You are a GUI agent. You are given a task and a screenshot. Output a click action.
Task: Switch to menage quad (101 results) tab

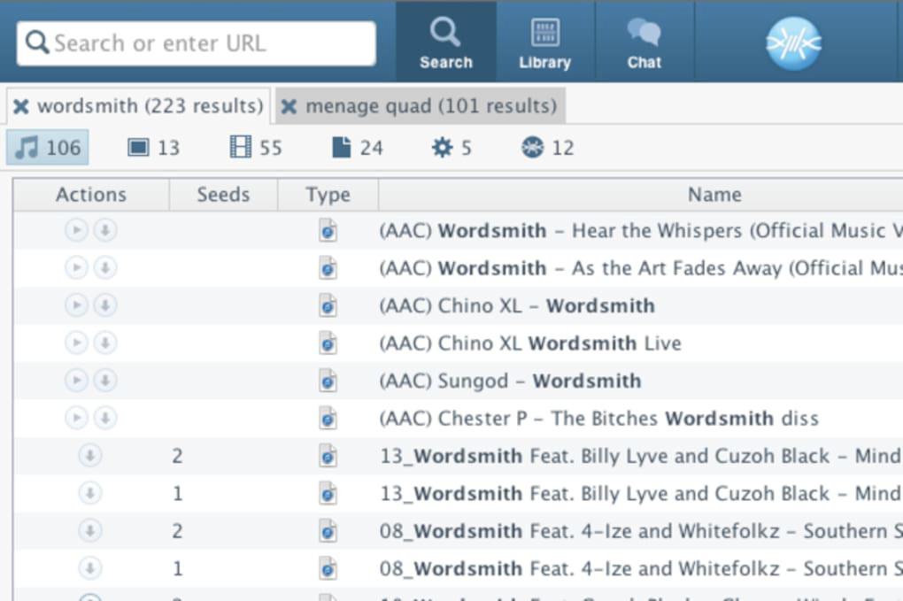coord(420,106)
